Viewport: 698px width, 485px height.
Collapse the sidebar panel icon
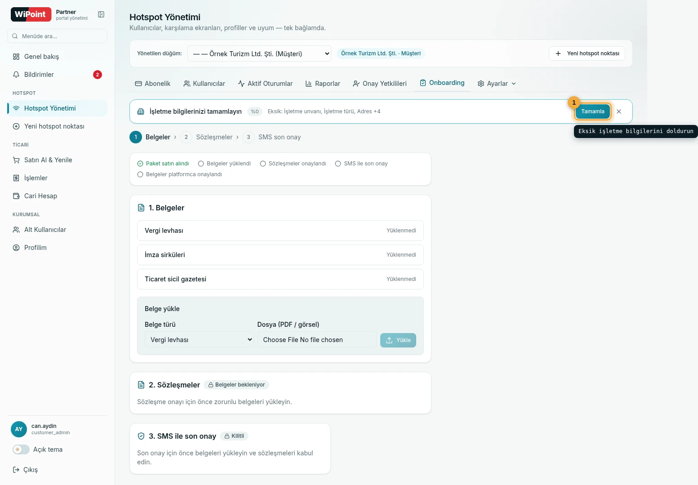pyautogui.click(x=101, y=14)
